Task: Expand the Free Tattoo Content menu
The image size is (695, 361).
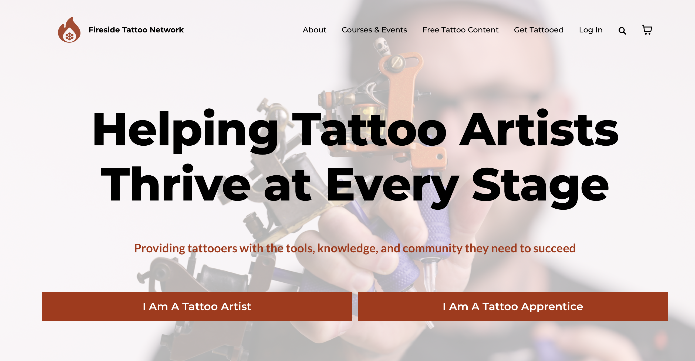Action: pyautogui.click(x=460, y=30)
